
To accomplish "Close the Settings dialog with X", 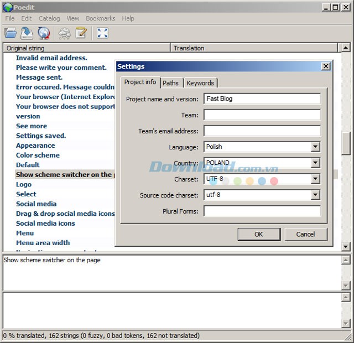I will point(326,66).
